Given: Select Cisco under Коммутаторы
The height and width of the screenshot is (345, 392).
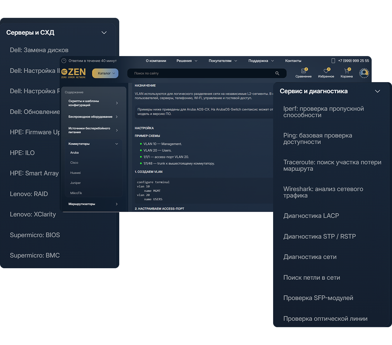Looking at the screenshot, I should coord(74,162).
